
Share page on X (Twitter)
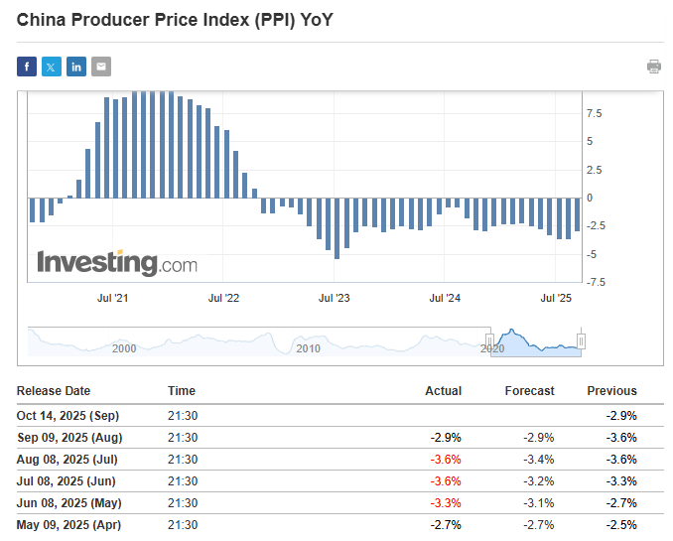[52, 67]
